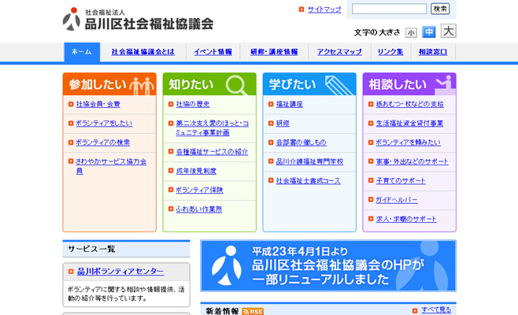
Task: Open 各種福祉サービスの紹介 link
Action: coord(212,152)
